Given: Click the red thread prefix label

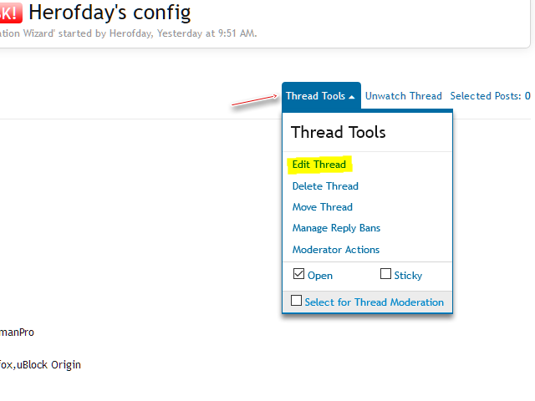Looking at the screenshot, I should 10,13.
